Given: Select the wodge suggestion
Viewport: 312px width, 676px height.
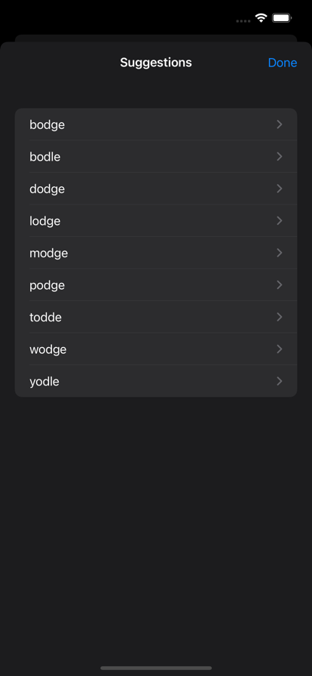Looking at the screenshot, I should pos(156,349).
